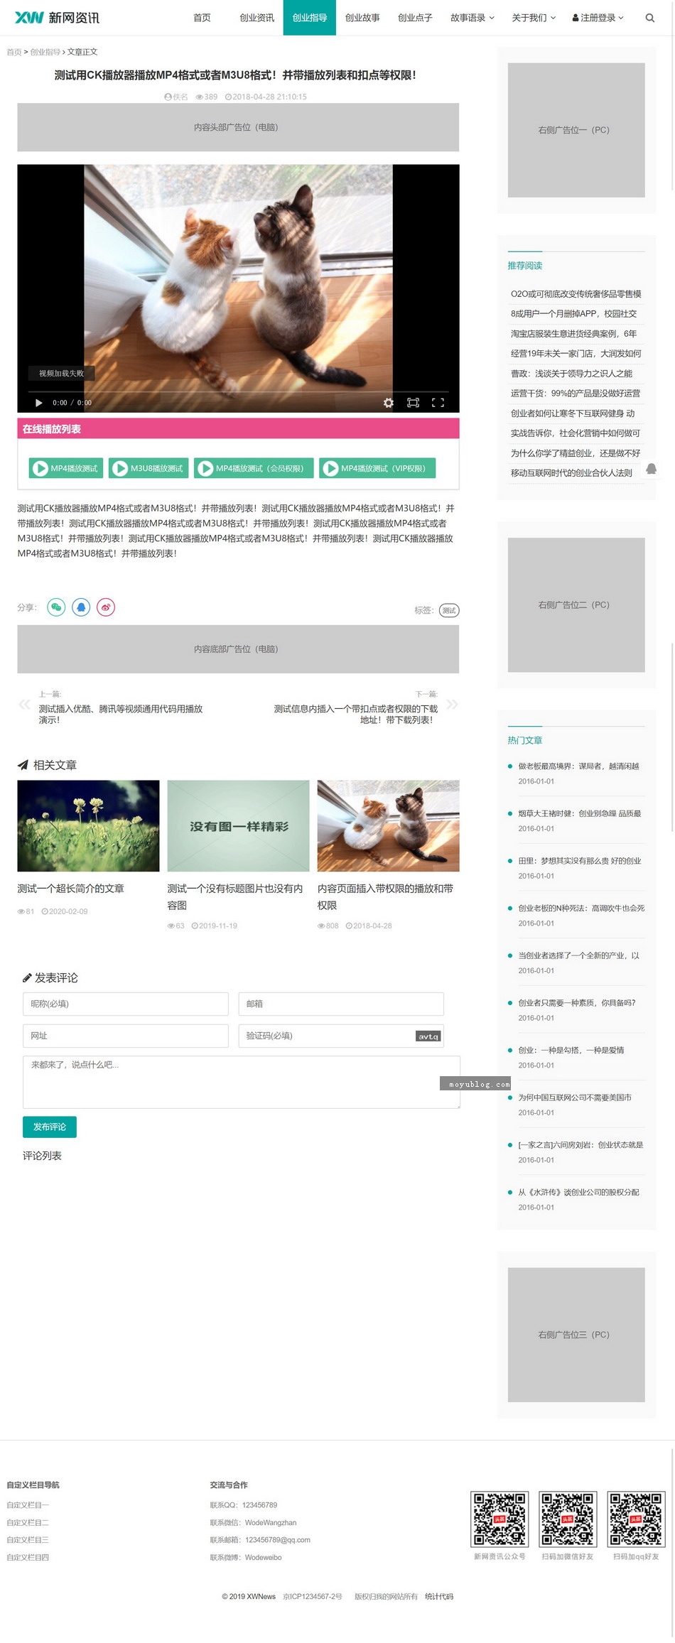675x1643 pixels.
Task: Click 右侧广告位三（PC） sidebar ad
Action: click(x=576, y=1335)
